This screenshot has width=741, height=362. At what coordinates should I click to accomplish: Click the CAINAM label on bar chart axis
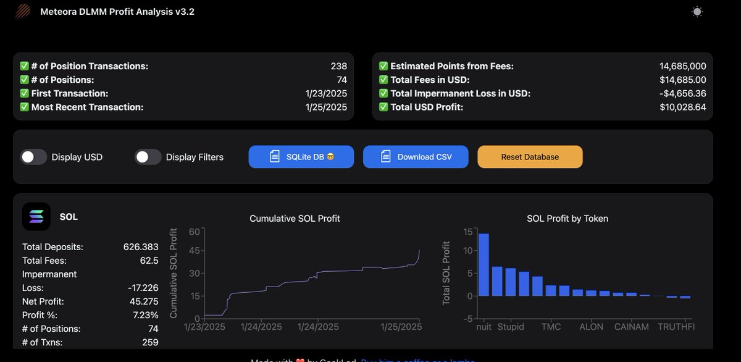coord(632,326)
